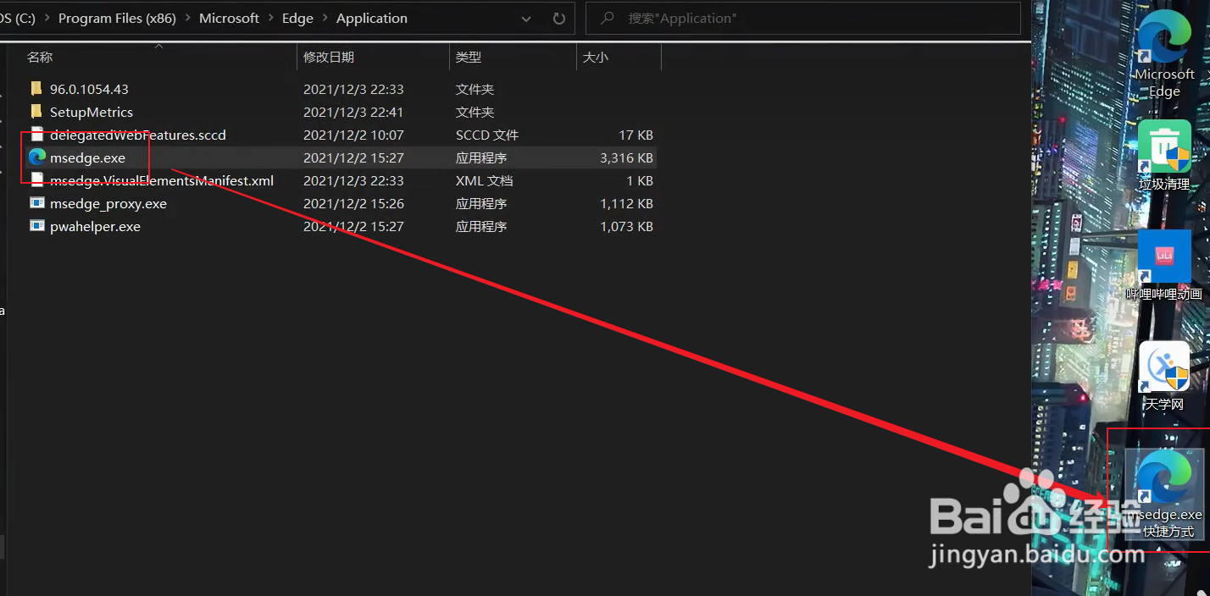1210x596 pixels.
Task: Select the msedge_proxy.exe file icon
Action: 36,203
